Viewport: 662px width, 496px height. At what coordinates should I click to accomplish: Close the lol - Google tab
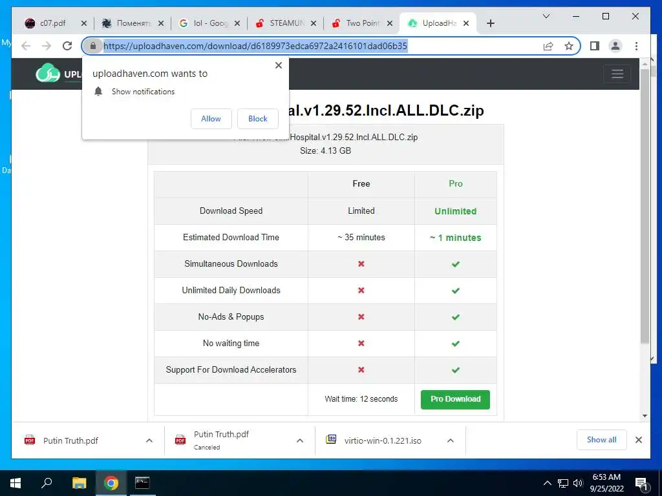coord(237,23)
